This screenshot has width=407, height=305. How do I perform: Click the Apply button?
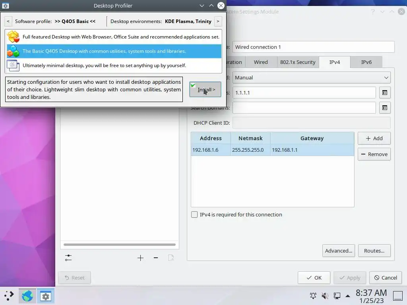point(350,278)
